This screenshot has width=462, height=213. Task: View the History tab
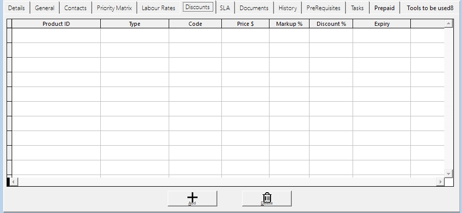coord(288,8)
